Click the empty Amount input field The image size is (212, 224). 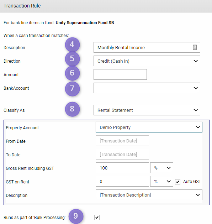[x=120, y=74]
